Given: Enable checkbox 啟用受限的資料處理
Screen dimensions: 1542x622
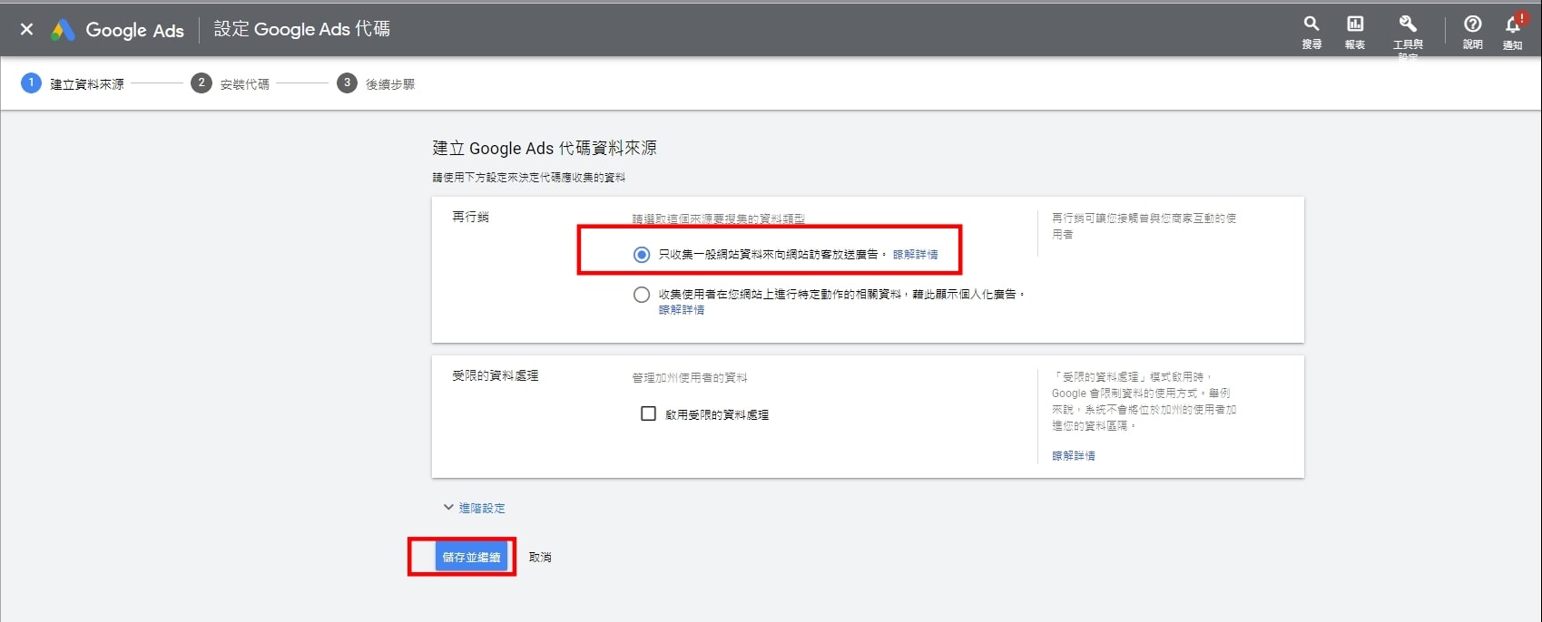Looking at the screenshot, I should tap(648, 413).
